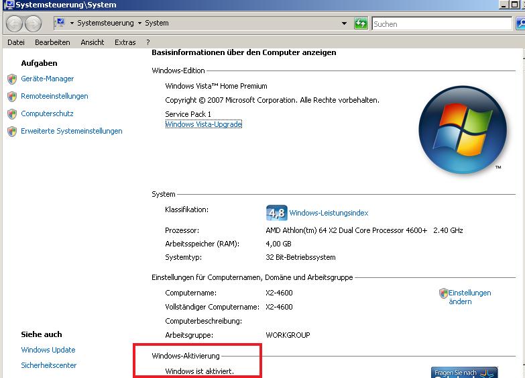Click the Windows Vista logo image
This screenshot has height=378, width=525.
(463, 130)
